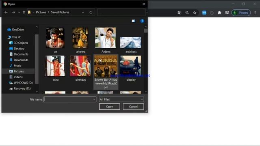Open the WINDOWS (C:) drive
The image size is (260, 146).
pos(21,83)
